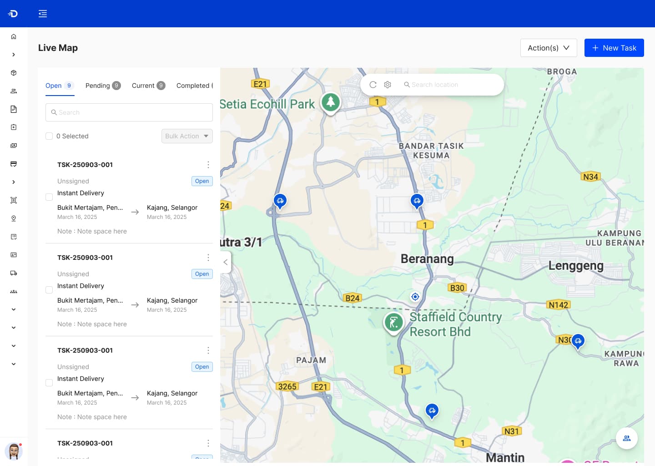Open the users icon in sidebar
655x466 pixels.
pos(14,91)
